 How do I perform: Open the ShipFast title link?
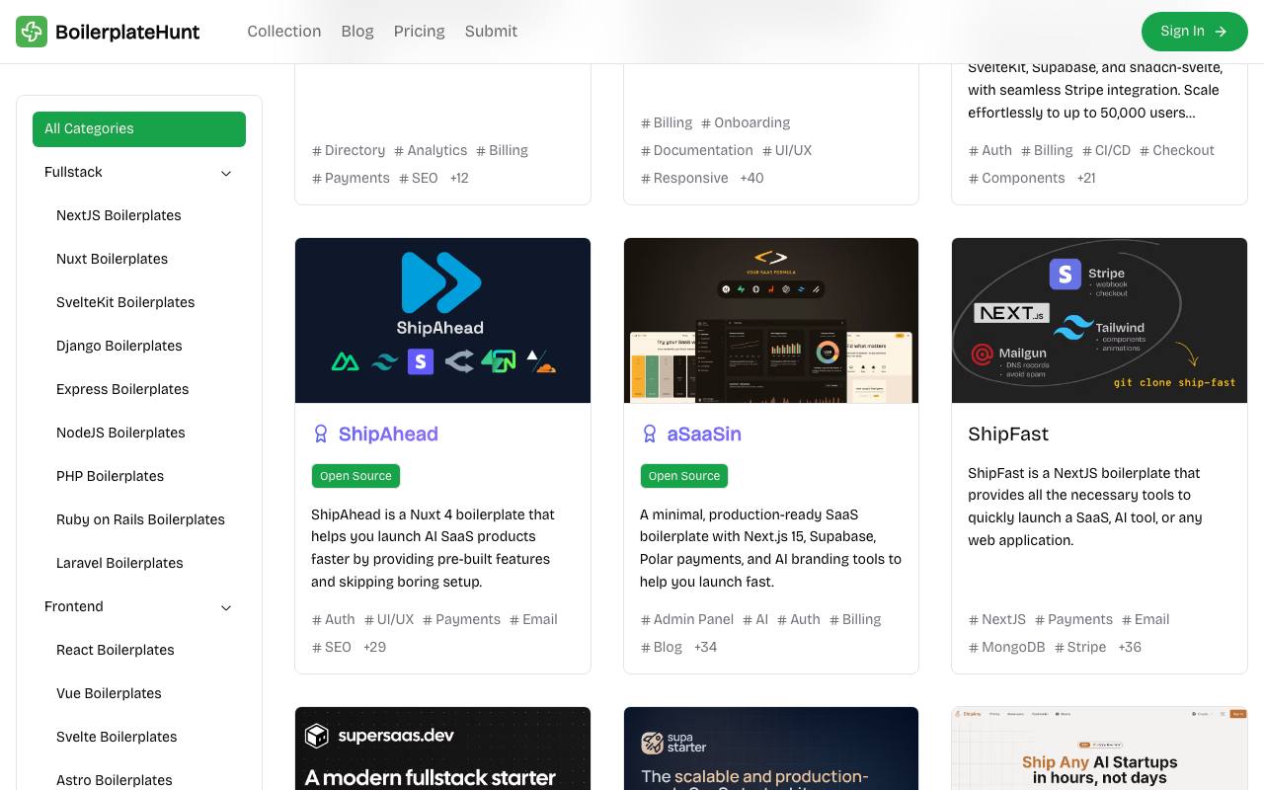coord(1008,434)
